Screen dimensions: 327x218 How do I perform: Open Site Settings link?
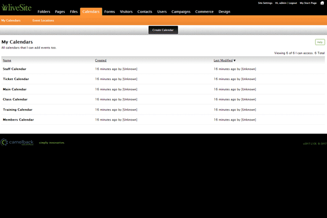click(265, 3)
